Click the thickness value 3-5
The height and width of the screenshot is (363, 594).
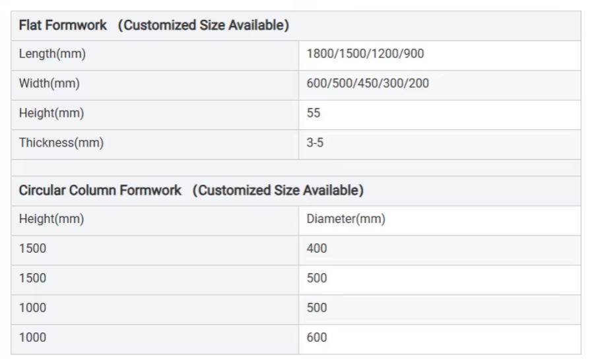(x=315, y=143)
